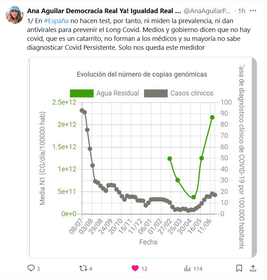Screen dimensions: 267x280
Task: Click the first gray data point at 08/07
Action: click(82, 111)
